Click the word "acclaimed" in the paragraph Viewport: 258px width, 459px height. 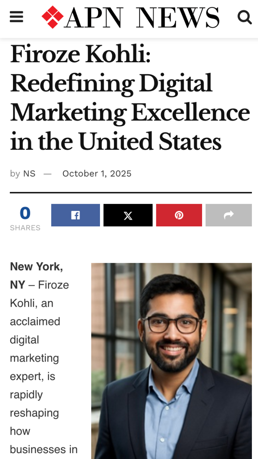(x=35, y=322)
